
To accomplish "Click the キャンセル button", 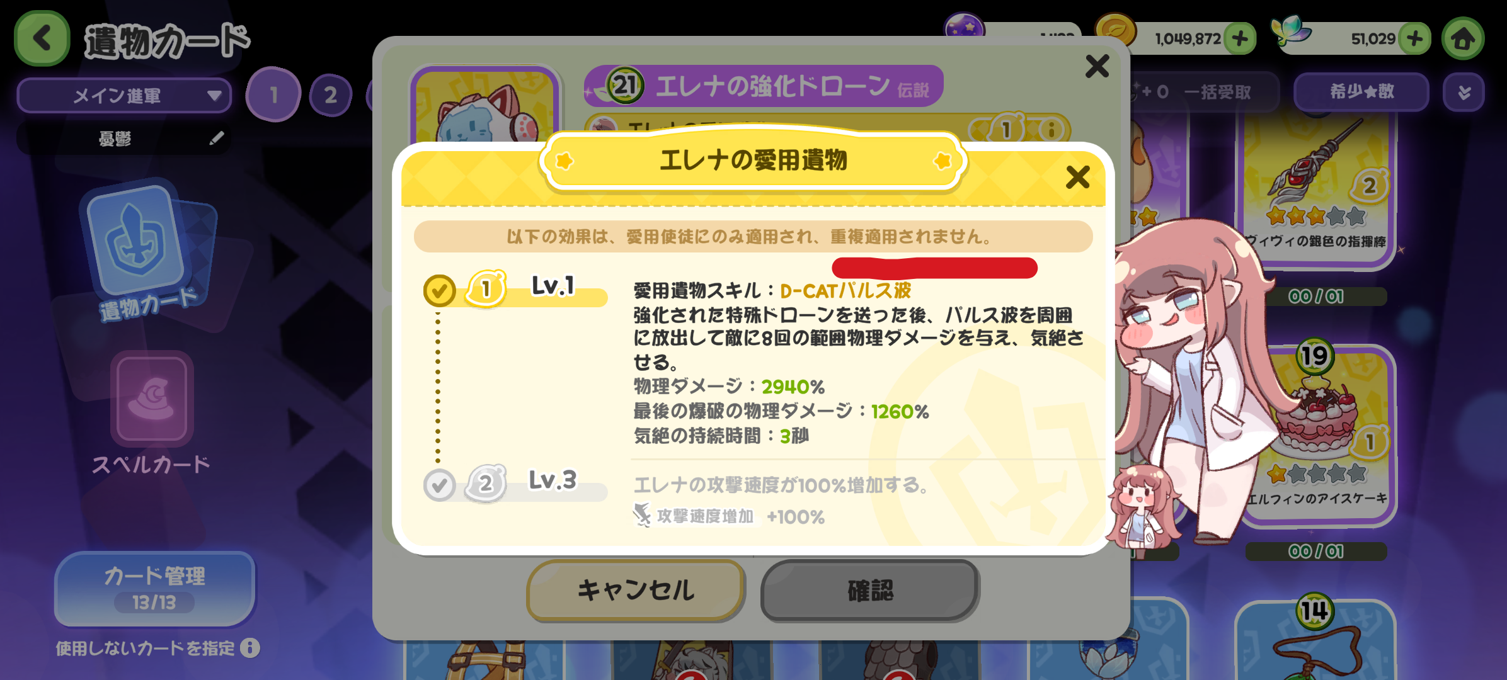I will 636,590.
